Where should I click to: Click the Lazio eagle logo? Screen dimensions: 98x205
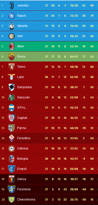(x=12, y=77)
